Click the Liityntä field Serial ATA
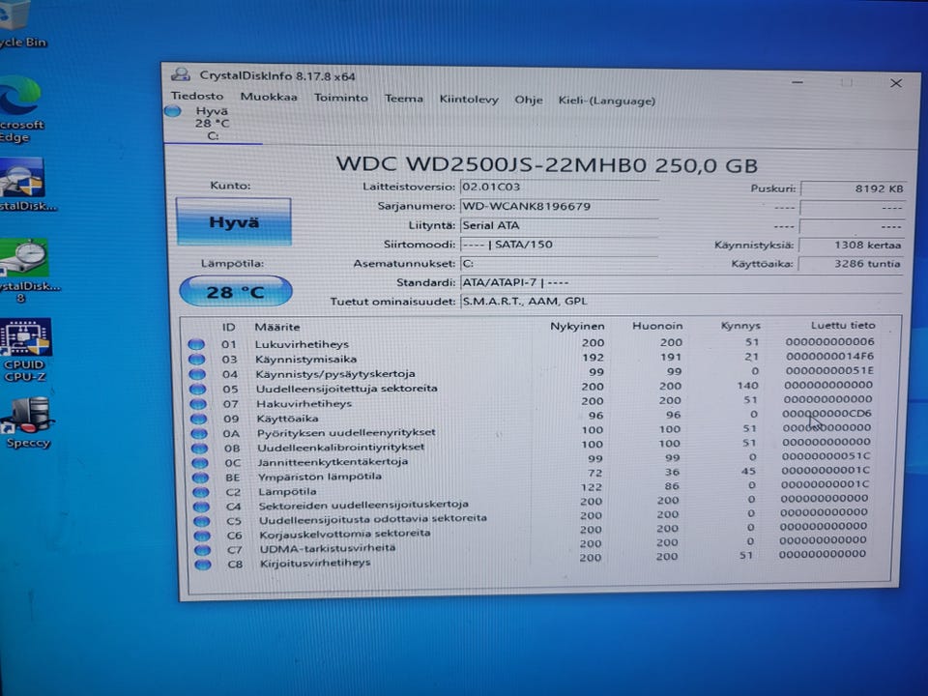Viewport: 928px width, 696px height. [x=560, y=225]
